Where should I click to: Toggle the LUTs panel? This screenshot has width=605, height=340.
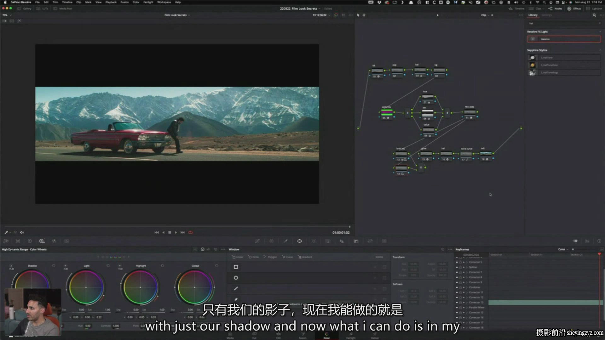click(42, 9)
